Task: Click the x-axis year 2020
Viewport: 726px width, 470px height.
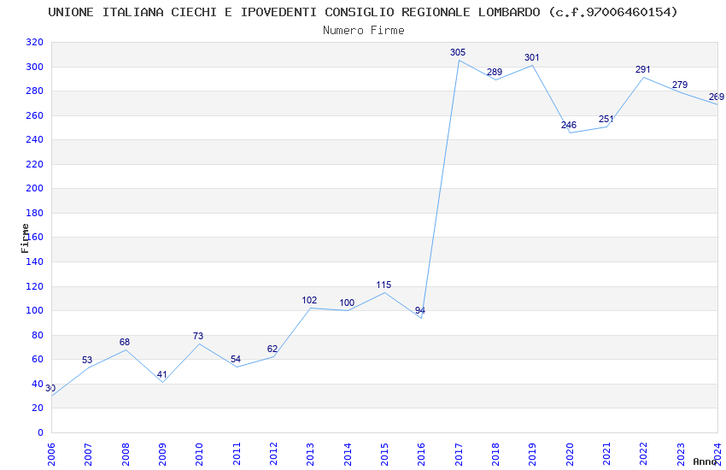Action: [570, 455]
